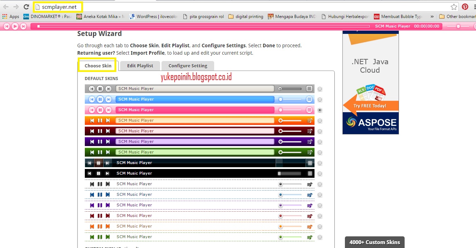Click the Pinterest extension icon
Image resolution: width=476 pixels, height=248 pixels.
coord(465,7)
